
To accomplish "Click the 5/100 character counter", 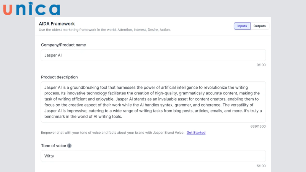I will coord(261,166).
